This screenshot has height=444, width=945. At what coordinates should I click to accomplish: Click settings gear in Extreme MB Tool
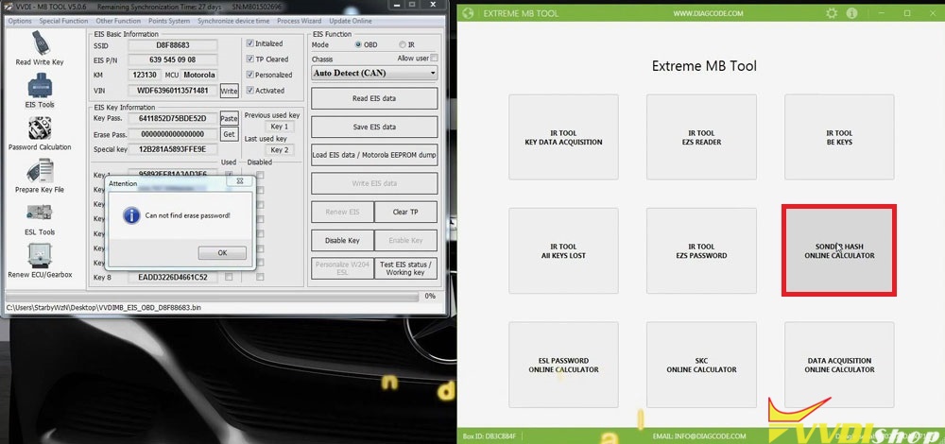(x=832, y=13)
